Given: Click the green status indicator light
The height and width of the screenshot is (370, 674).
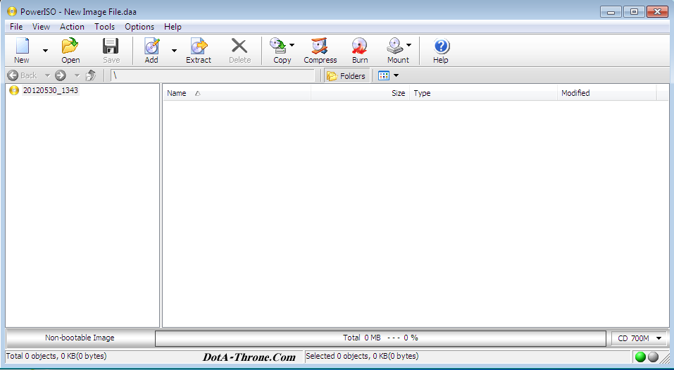Looking at the screenshot, I should tap(640, 357).
